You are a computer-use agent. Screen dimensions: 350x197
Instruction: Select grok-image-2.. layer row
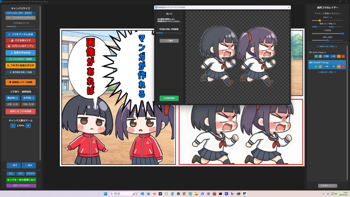(x=327, y=54)
